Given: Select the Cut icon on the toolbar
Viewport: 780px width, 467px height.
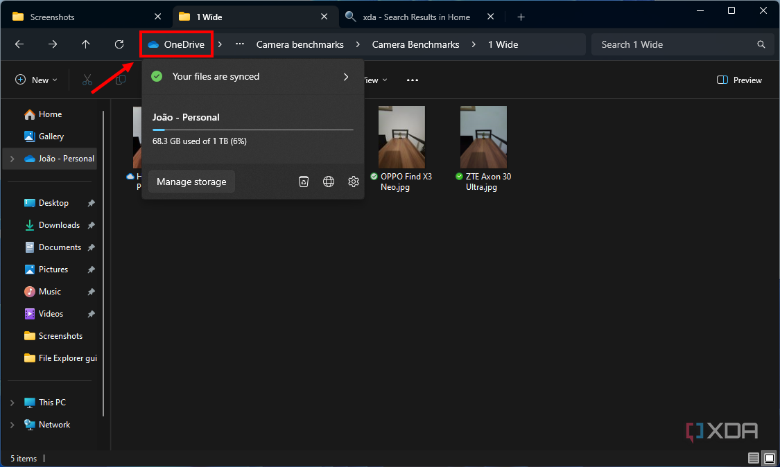Looking at the screenshot, I should 88,80.
